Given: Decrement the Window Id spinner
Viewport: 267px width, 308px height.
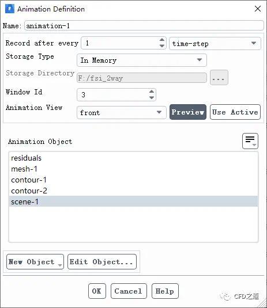Looking at the screenshot, I should pos(152,98).
